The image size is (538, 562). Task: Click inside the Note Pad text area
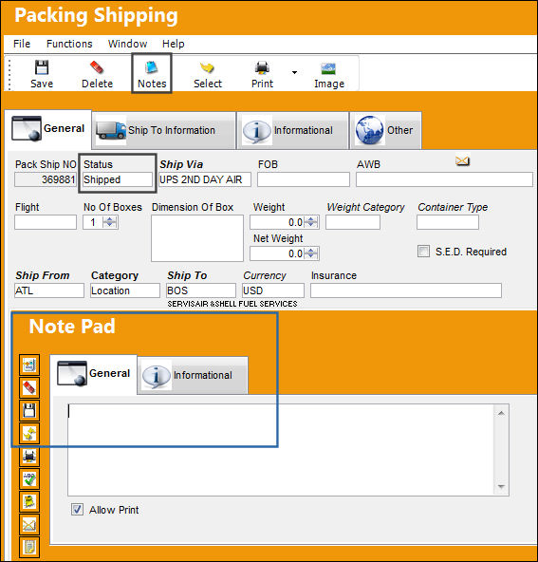(281, 450)
